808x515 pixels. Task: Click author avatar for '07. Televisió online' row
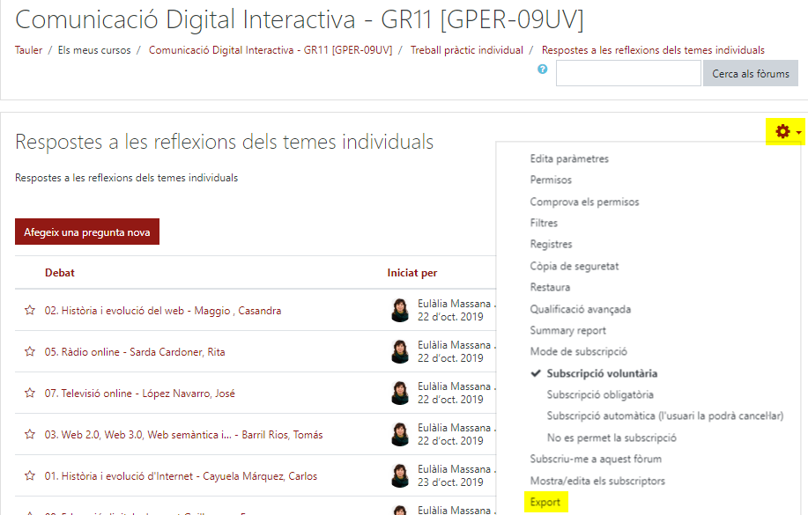click(400, 393)
